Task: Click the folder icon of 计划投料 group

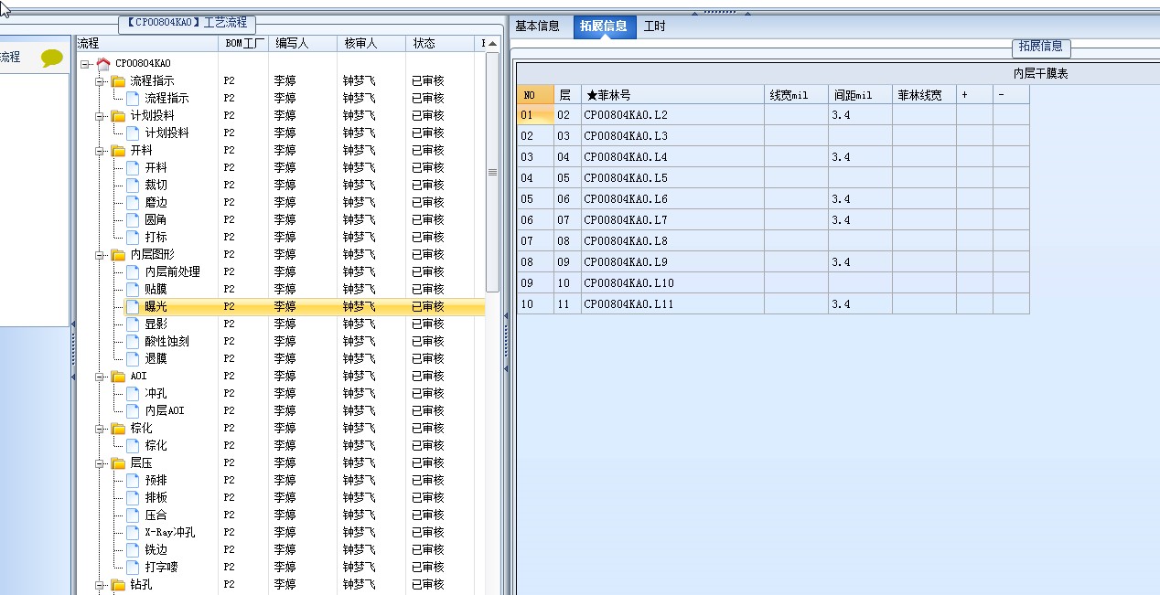Action: (x=118, y=115)
